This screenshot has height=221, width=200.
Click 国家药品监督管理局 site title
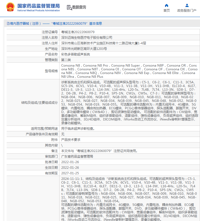39,6
